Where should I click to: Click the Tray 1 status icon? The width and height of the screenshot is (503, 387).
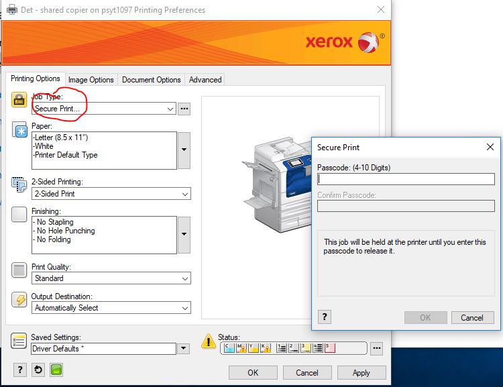pyautogui.click(x=282, y=348)
